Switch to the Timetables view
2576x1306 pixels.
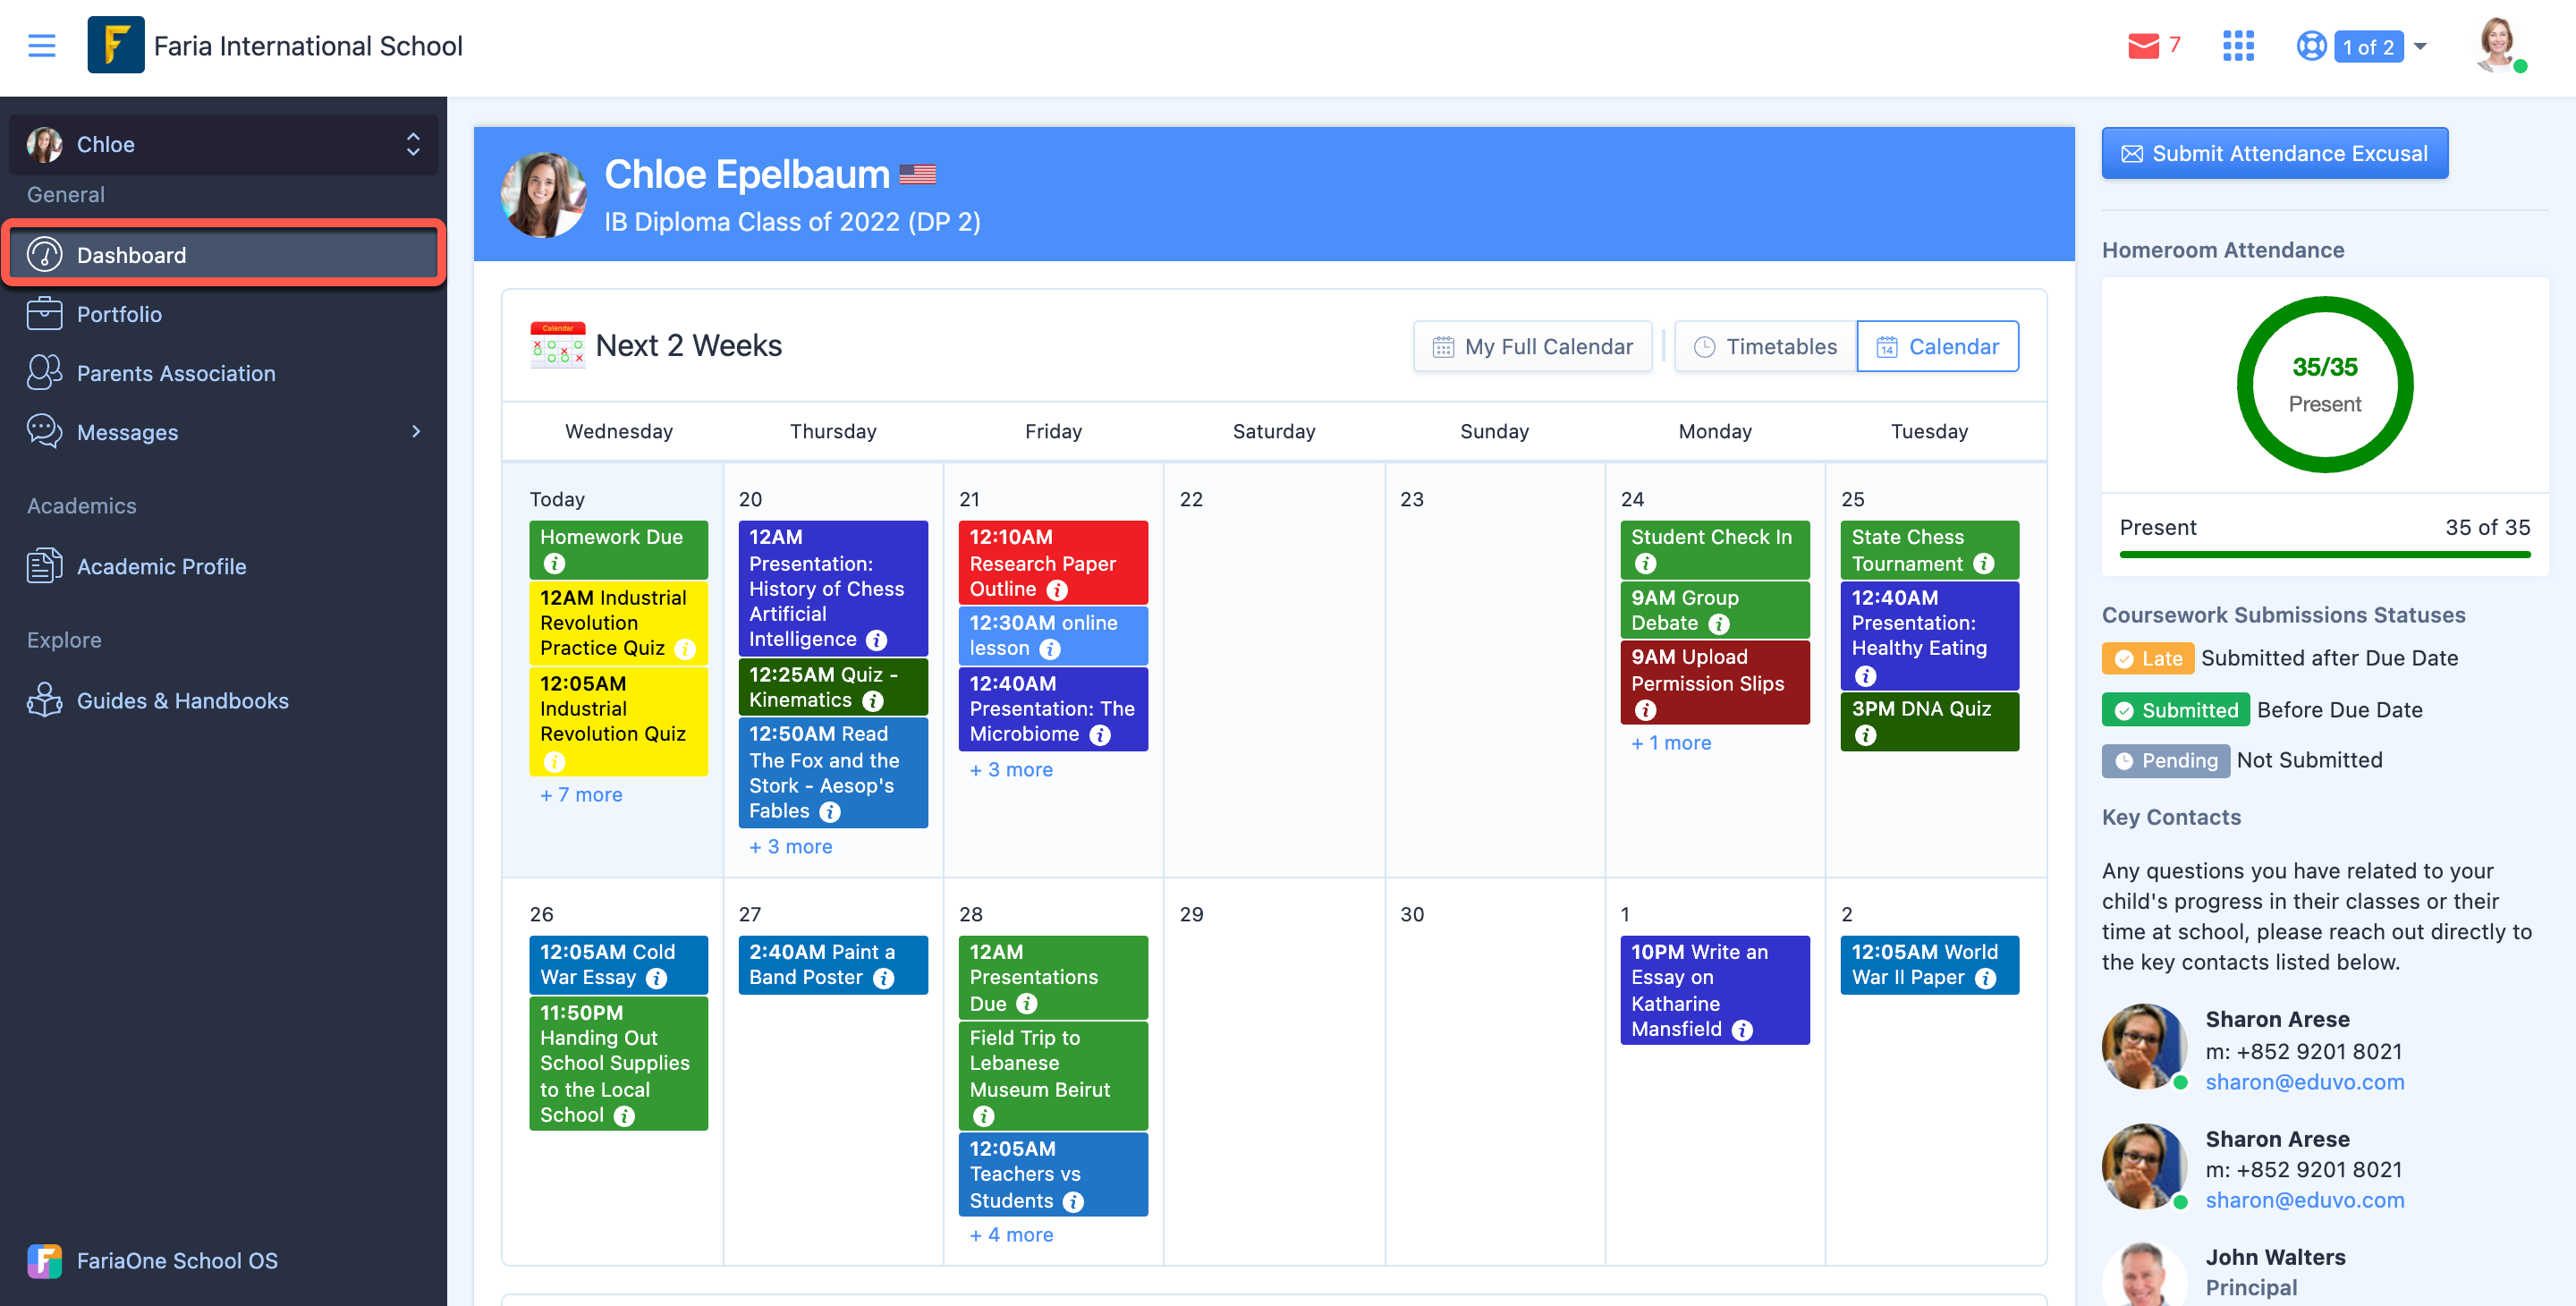click(1765, 346)
